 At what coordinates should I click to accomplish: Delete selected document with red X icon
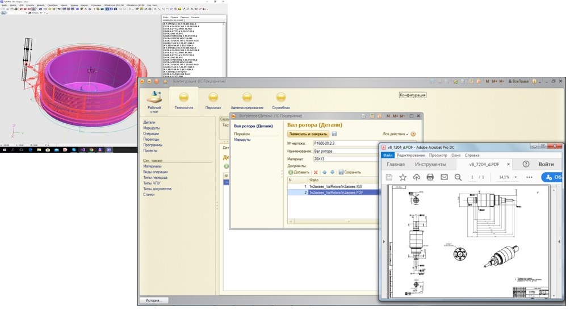[x=316, y=172]
